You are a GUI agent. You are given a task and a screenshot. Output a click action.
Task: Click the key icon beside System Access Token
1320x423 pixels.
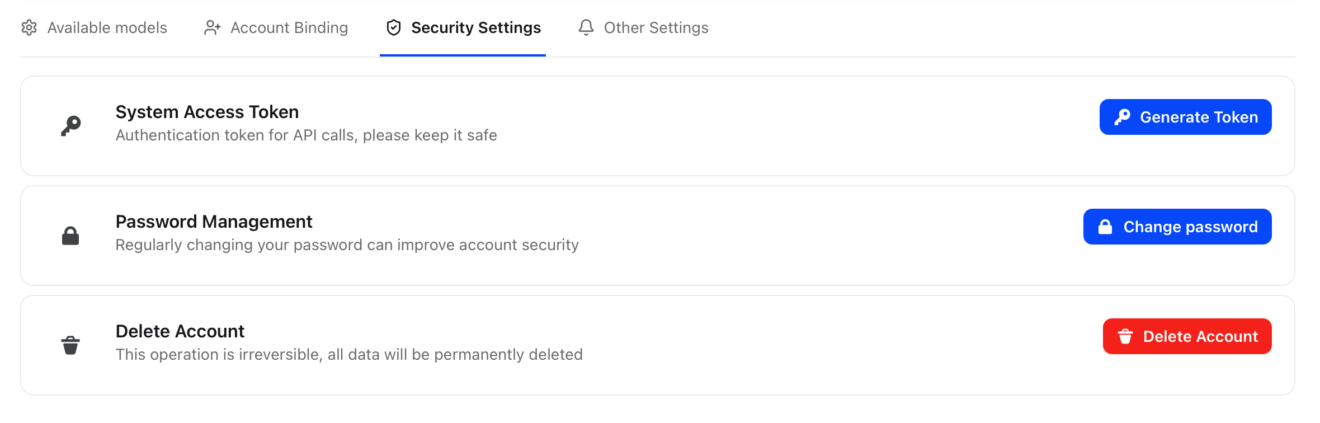[70, 124]
